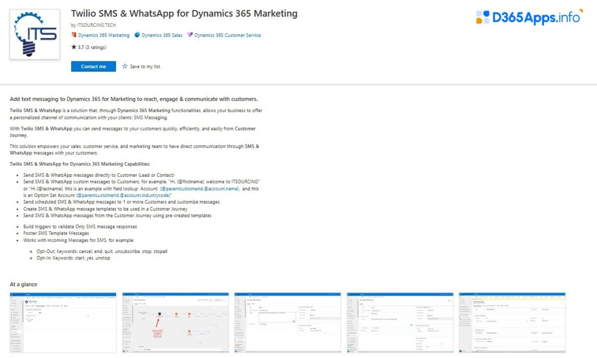Open the Dynamics 365 Customer Service link
597x358 pixels.
tap(227, 35)
